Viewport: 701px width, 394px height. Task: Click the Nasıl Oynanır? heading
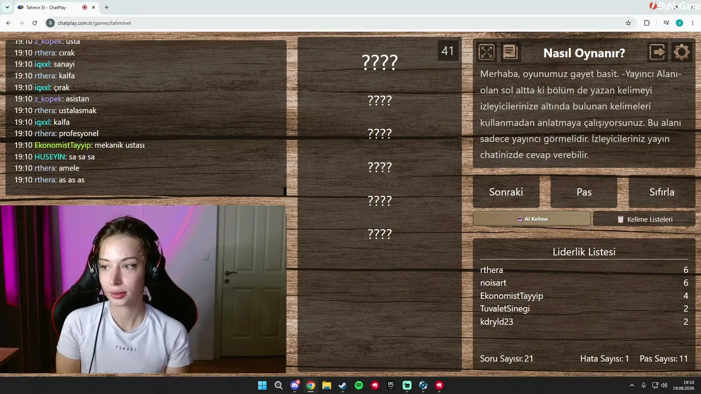tap(584, 53)
